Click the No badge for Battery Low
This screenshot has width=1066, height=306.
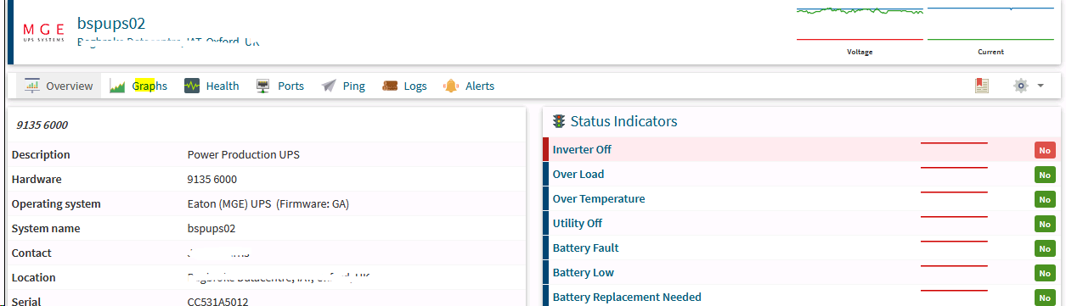(x=1045, y=273)
